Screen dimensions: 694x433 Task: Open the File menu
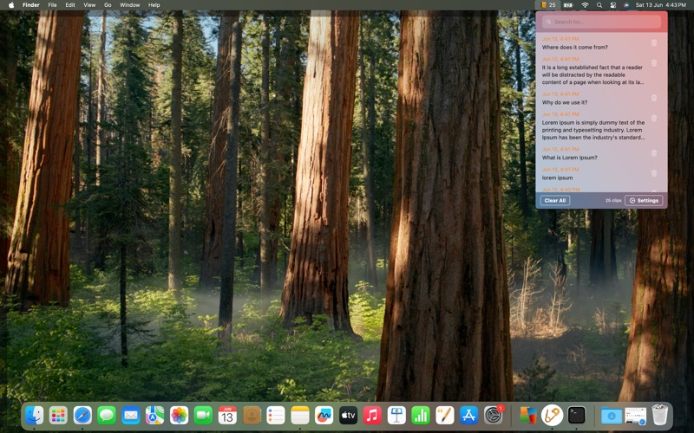tap(52, 5)
